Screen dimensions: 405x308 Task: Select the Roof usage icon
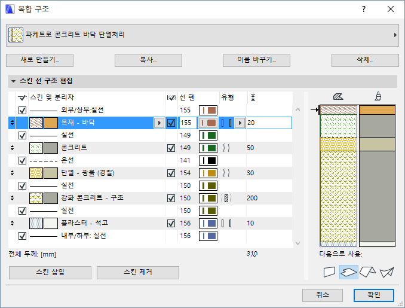[367, 272]
